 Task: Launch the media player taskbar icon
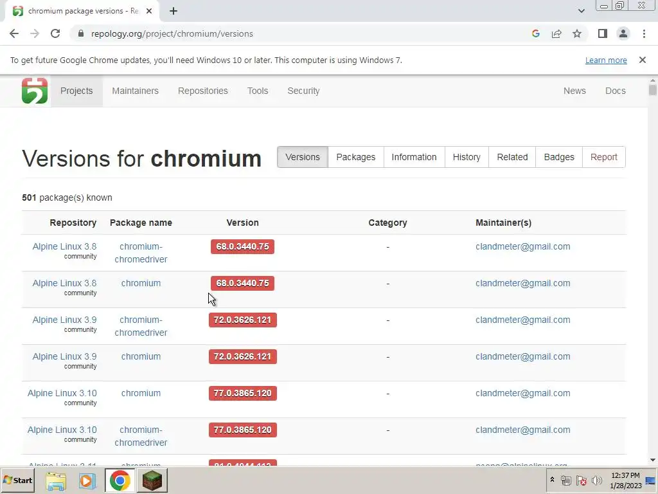tap(87, 480)
